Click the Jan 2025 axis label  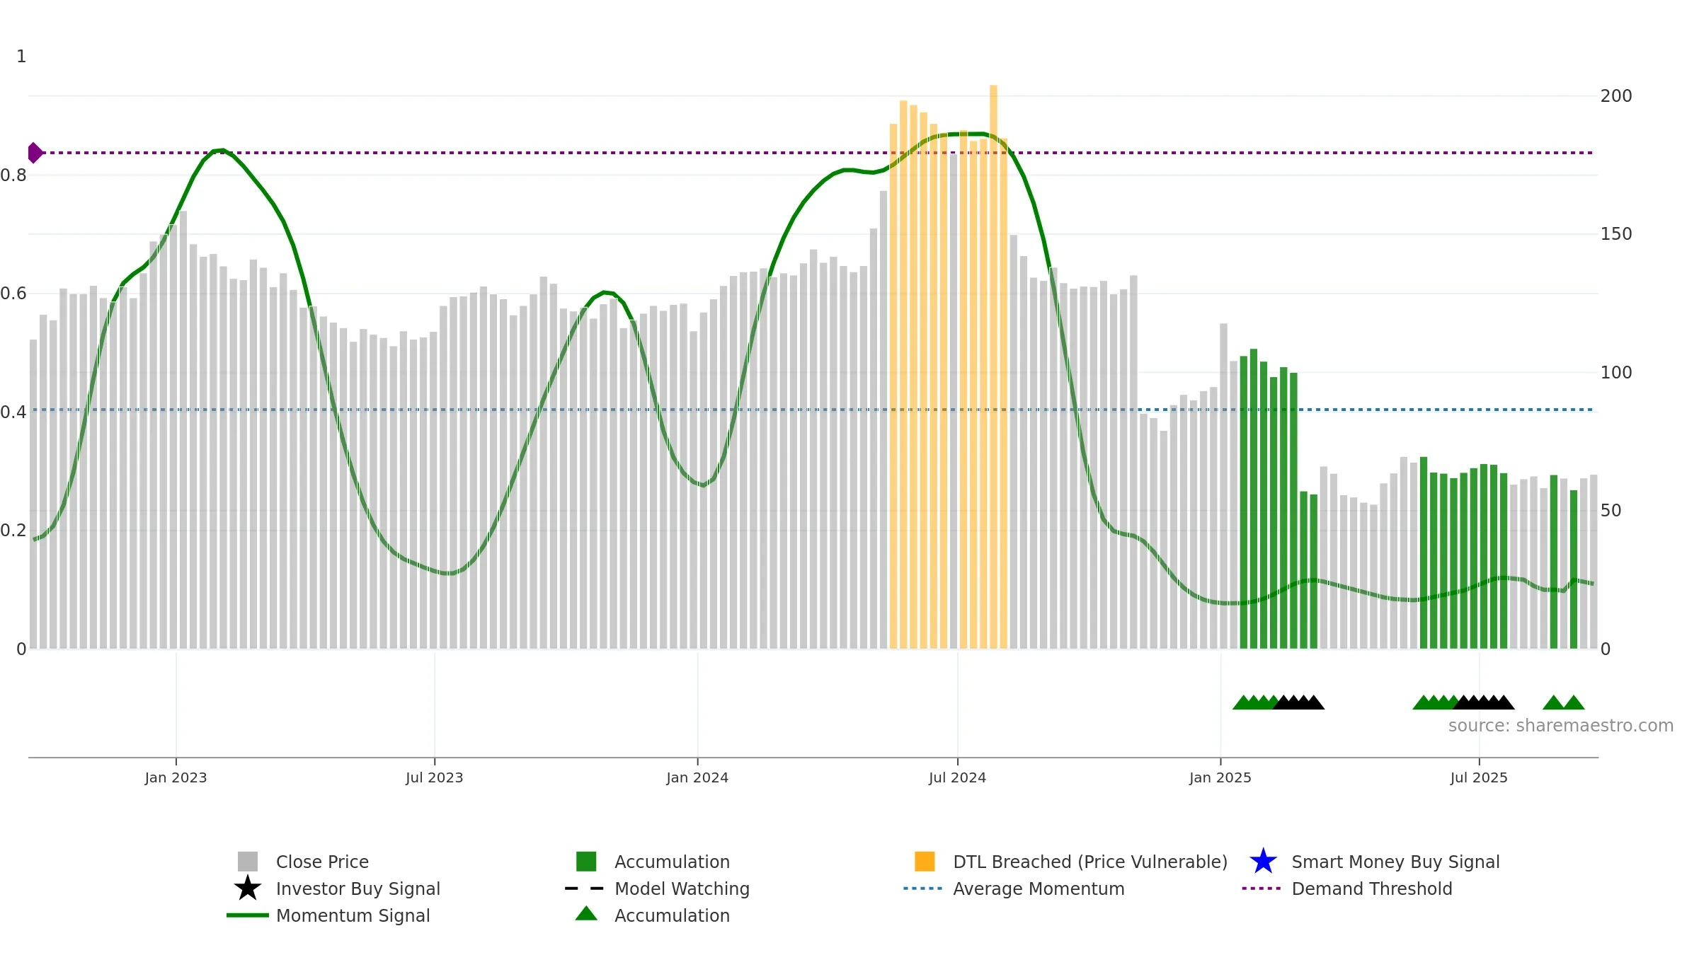(1220, 777)
